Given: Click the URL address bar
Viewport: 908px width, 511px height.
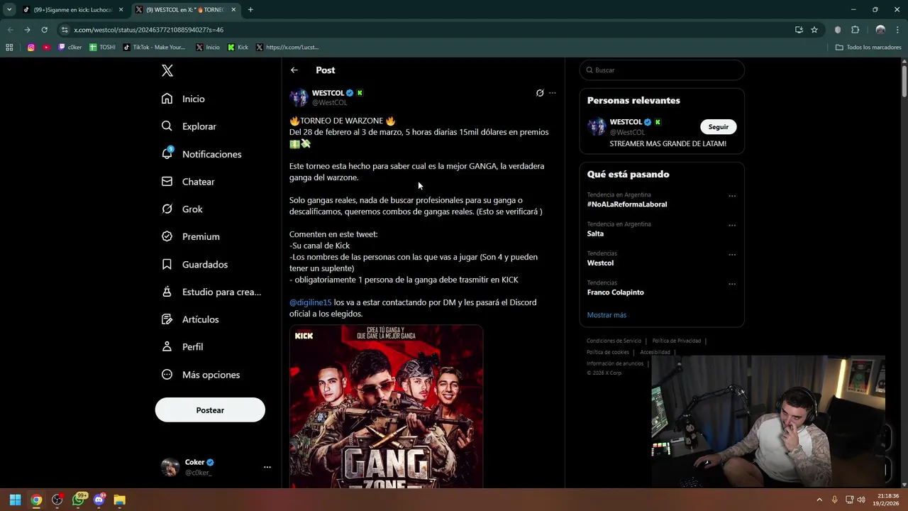Looking at the screenshot, I should [x=426, y=30].
